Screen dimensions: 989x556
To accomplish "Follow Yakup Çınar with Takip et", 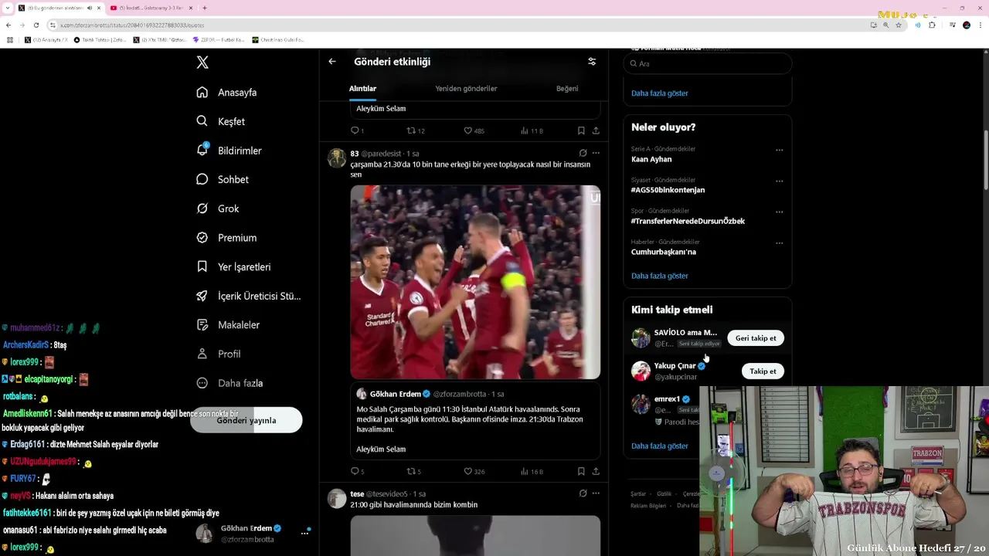I will [763, 371].
